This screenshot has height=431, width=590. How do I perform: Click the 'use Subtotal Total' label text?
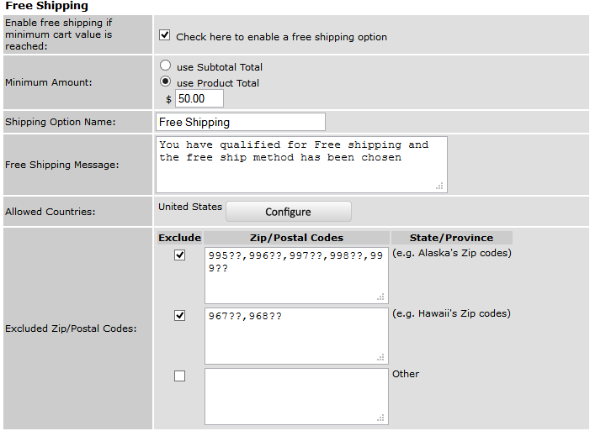pos(220,67)
